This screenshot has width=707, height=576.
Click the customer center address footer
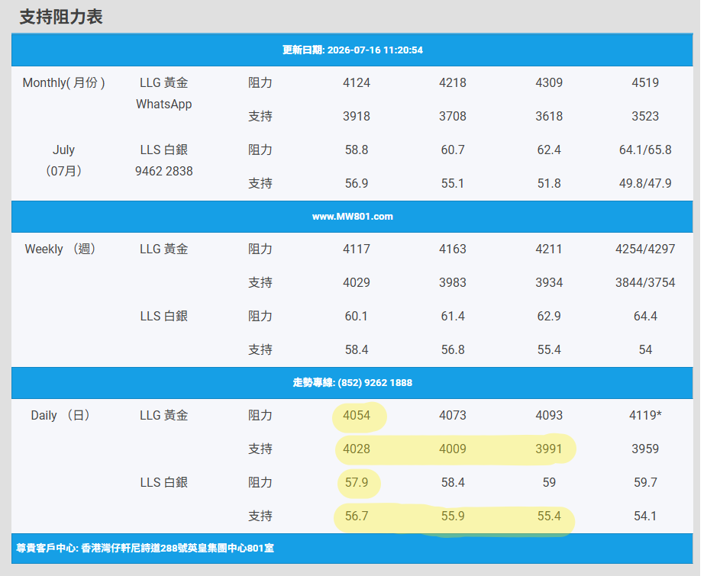point(145,549)
